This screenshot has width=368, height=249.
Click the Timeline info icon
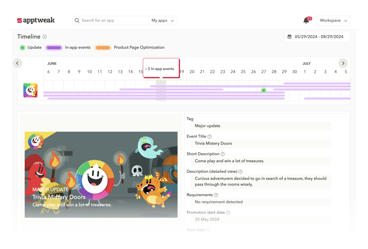pyautogui.click(x=45, y=37)
